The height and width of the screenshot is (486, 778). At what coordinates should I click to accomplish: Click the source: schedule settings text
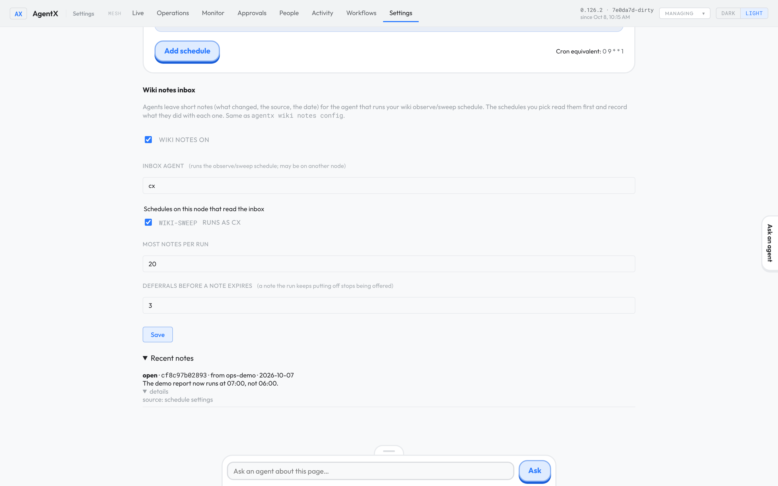coord(178,400)
